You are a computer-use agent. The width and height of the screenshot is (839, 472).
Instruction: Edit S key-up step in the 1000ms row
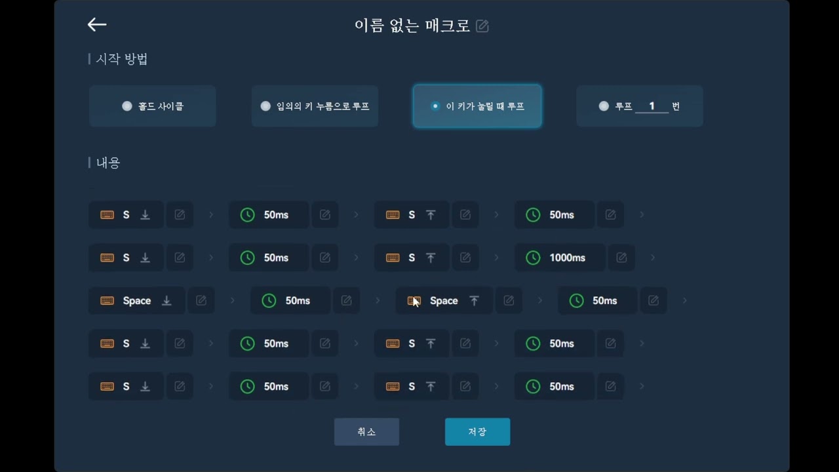click(x=465, y=258)
